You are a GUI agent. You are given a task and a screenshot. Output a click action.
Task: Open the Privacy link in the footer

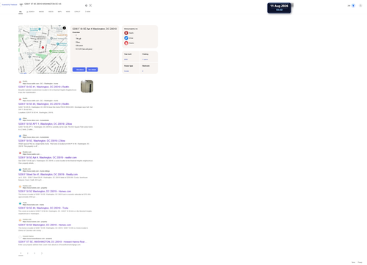[x=360, y=262]
